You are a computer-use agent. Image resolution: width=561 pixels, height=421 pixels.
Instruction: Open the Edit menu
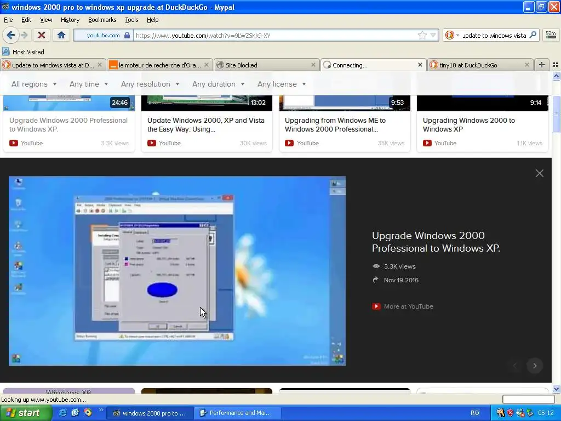[x=26, y=20]
